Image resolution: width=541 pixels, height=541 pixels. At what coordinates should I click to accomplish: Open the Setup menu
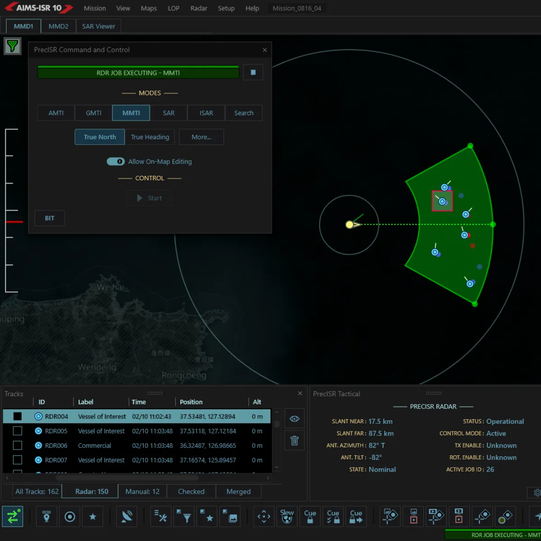(x=226, y=8)
